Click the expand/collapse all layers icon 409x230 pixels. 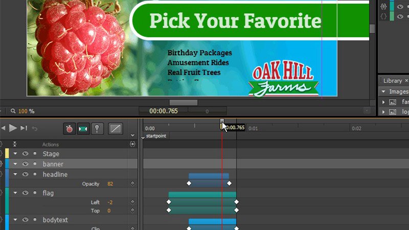pos(15,144)
